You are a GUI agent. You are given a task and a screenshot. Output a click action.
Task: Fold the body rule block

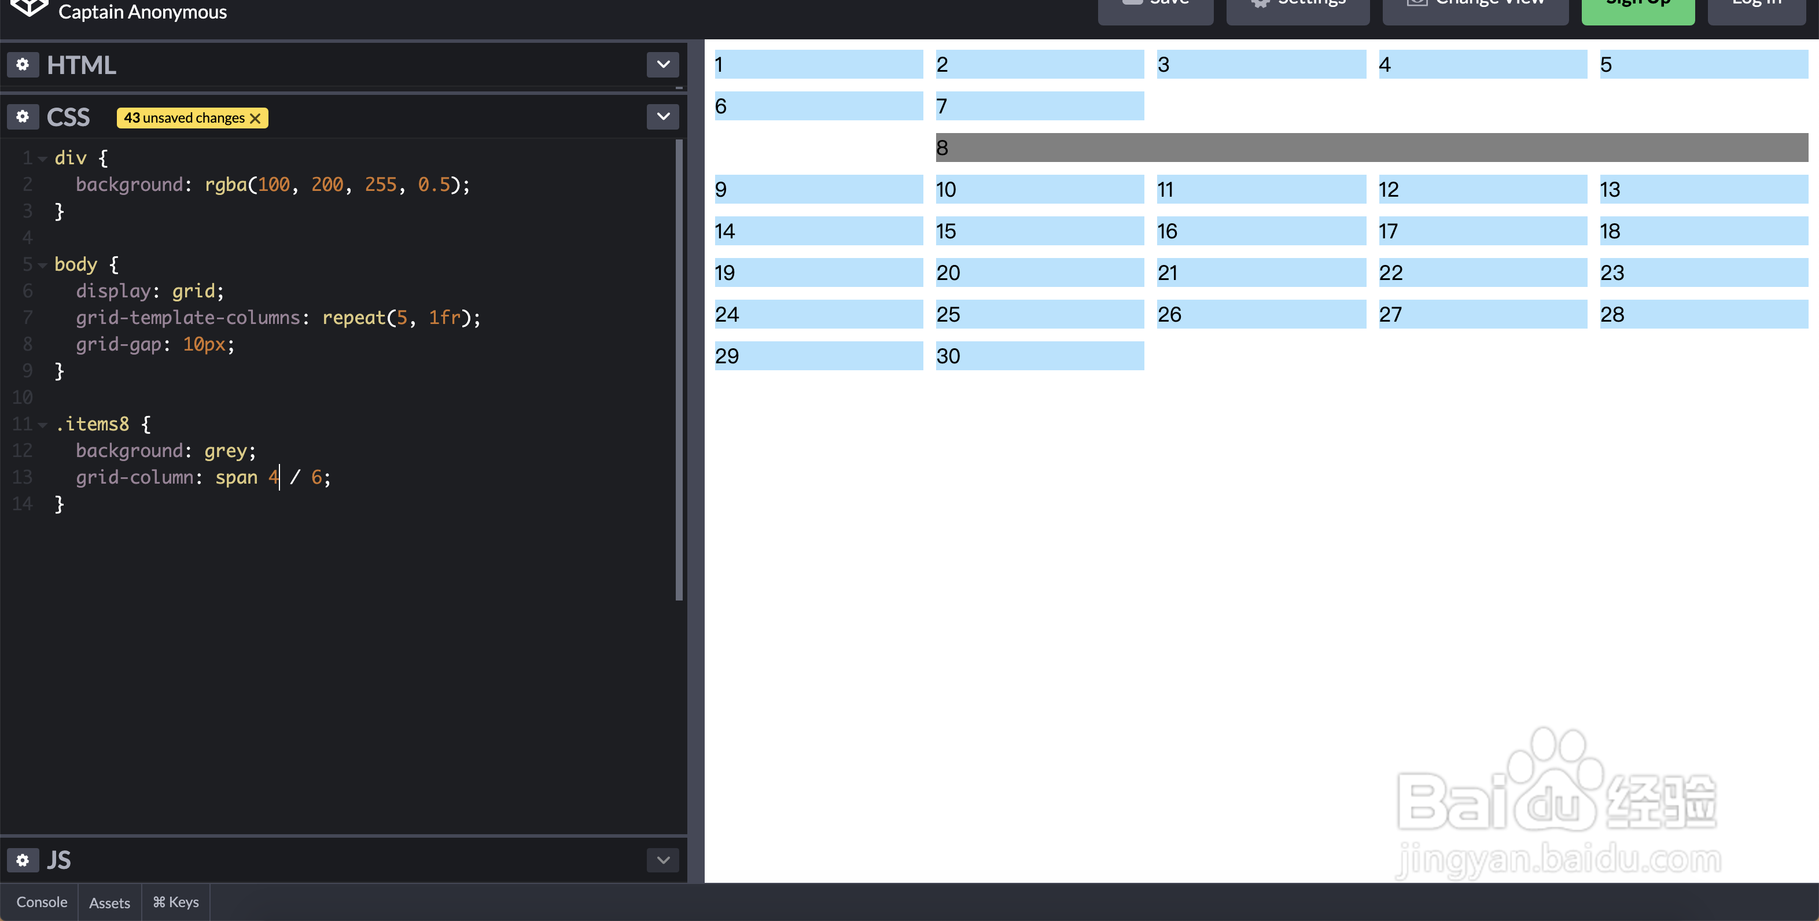pos(42,266)
